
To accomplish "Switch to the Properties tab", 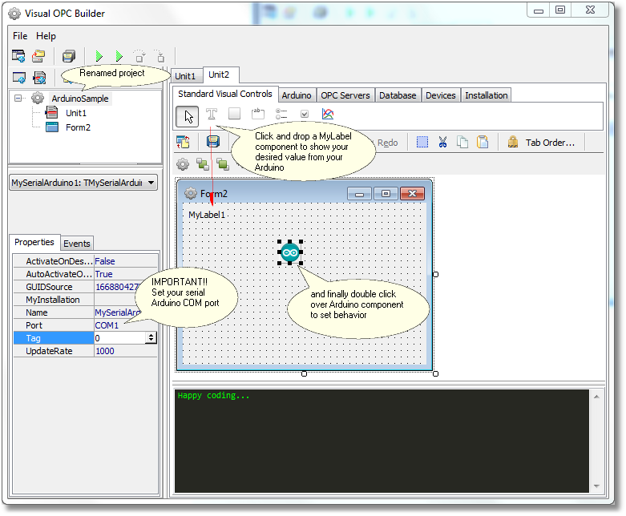I will point(34,242).
